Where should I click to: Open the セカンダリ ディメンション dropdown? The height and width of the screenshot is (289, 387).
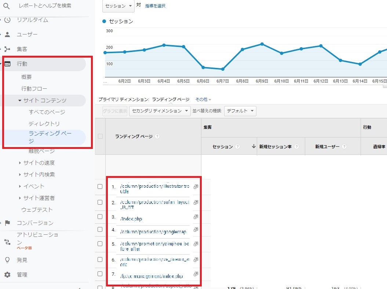[161, 111]
